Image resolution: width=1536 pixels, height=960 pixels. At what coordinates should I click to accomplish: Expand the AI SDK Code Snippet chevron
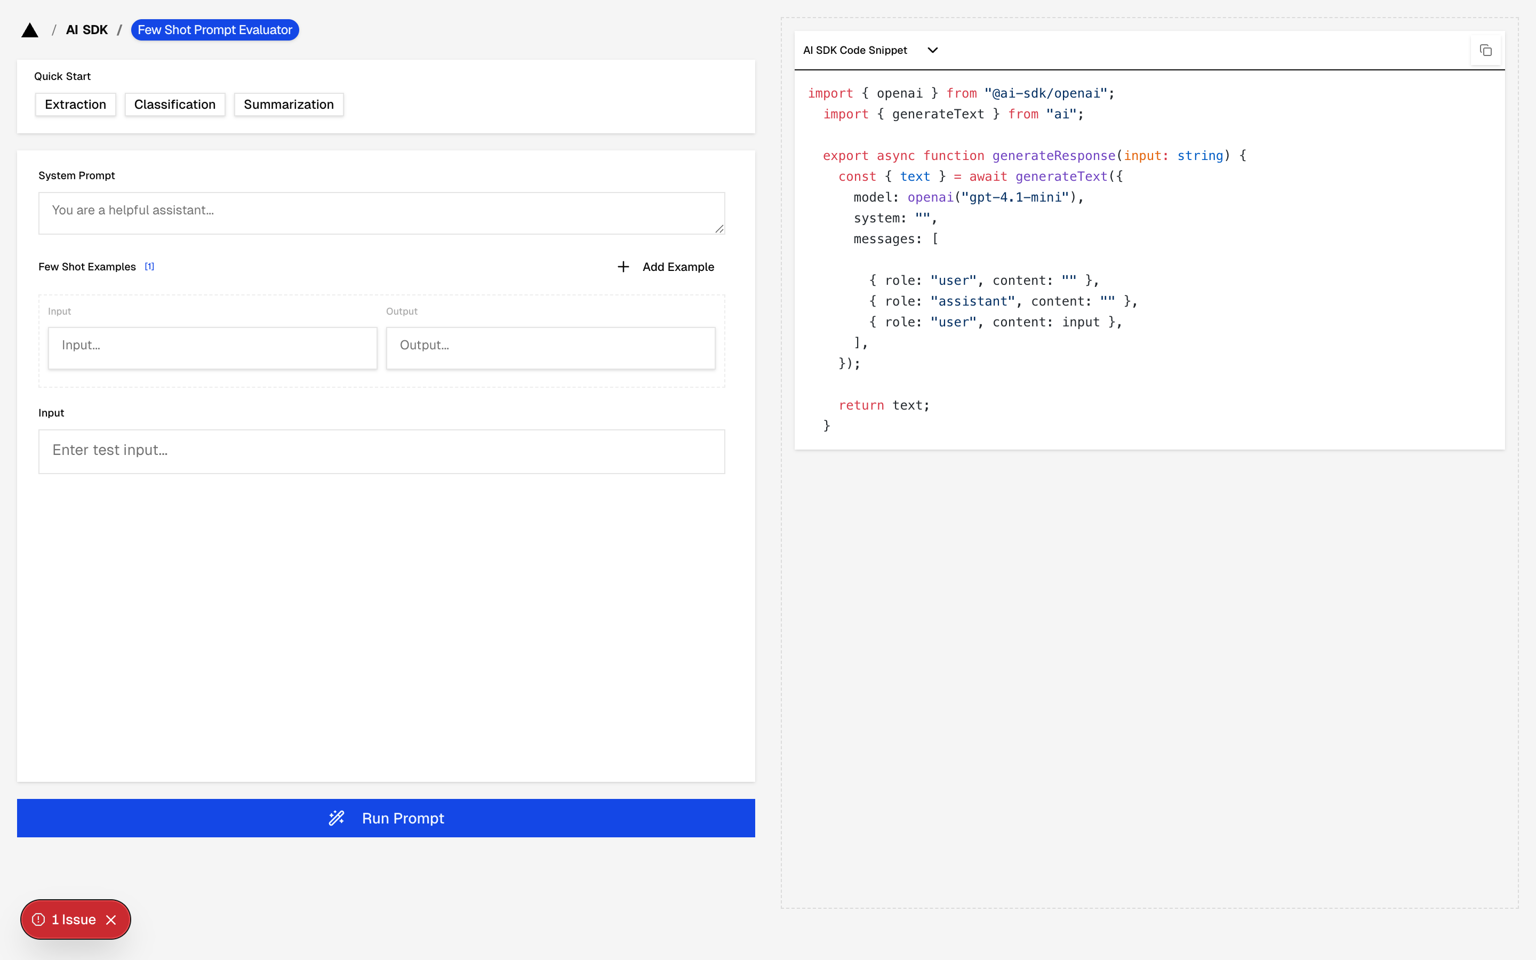coord(932,50)
